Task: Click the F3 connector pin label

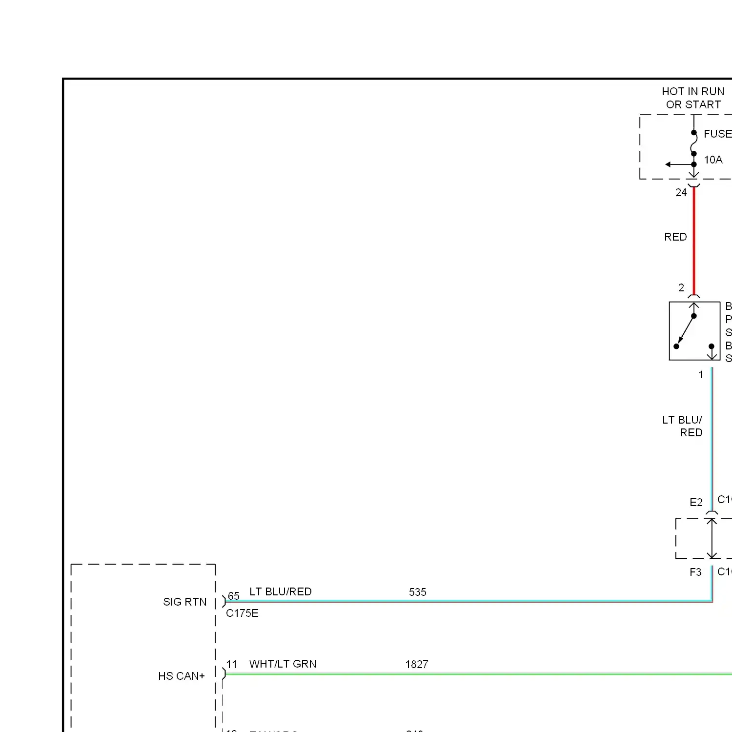Action: click(695, 572)
